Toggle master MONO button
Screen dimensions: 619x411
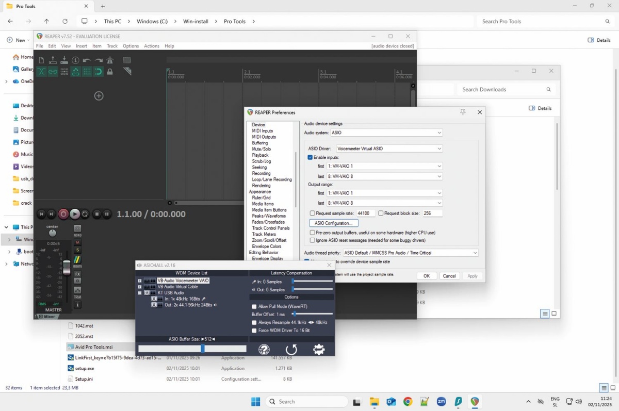(x=77, y=229)
